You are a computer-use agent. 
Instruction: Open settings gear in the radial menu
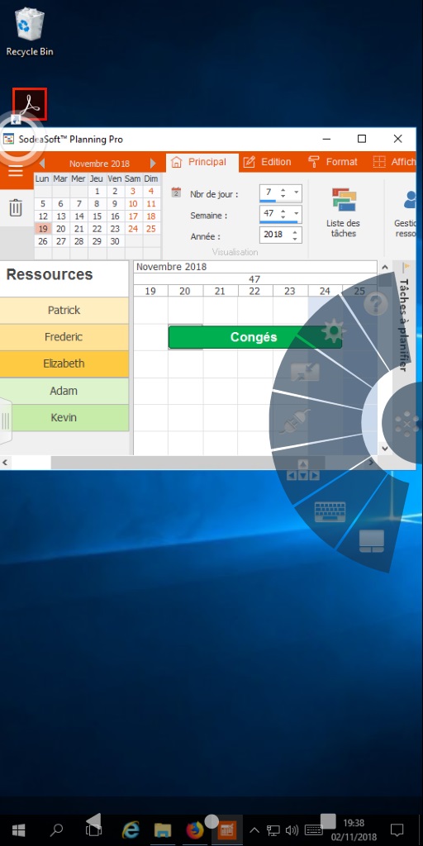click(x=333, y=331)
